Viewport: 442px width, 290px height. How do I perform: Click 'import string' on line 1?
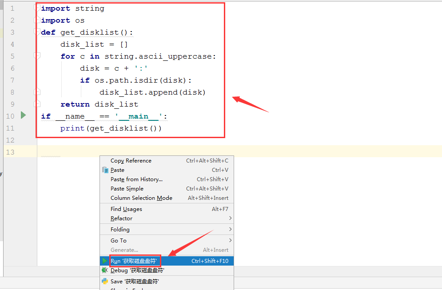tap(72, 8)
